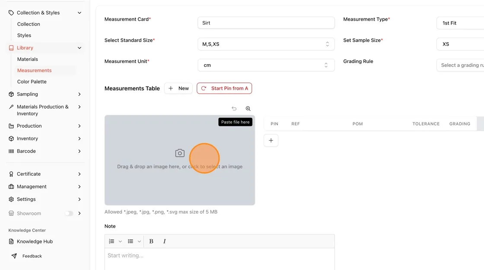Screen dimensions: 484x270
Task: Open Knowledge Hub page
Action: [x=35, y=242]
